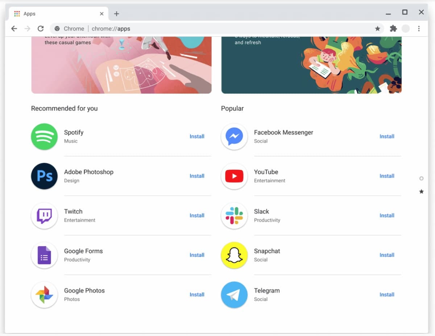The height and width of the screenshot is (336, 435).
Task: Close the Apps tab
Action: pos(101,14)
